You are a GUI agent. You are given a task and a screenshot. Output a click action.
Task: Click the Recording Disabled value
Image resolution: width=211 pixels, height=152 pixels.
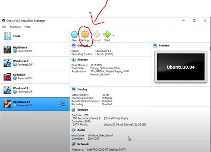(x=107, y=104)
